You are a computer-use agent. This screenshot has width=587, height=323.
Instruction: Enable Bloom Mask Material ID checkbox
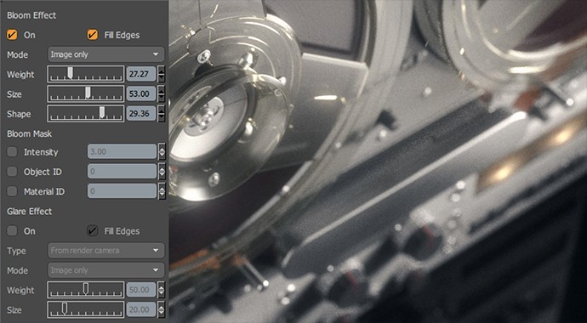click(12, 191)
